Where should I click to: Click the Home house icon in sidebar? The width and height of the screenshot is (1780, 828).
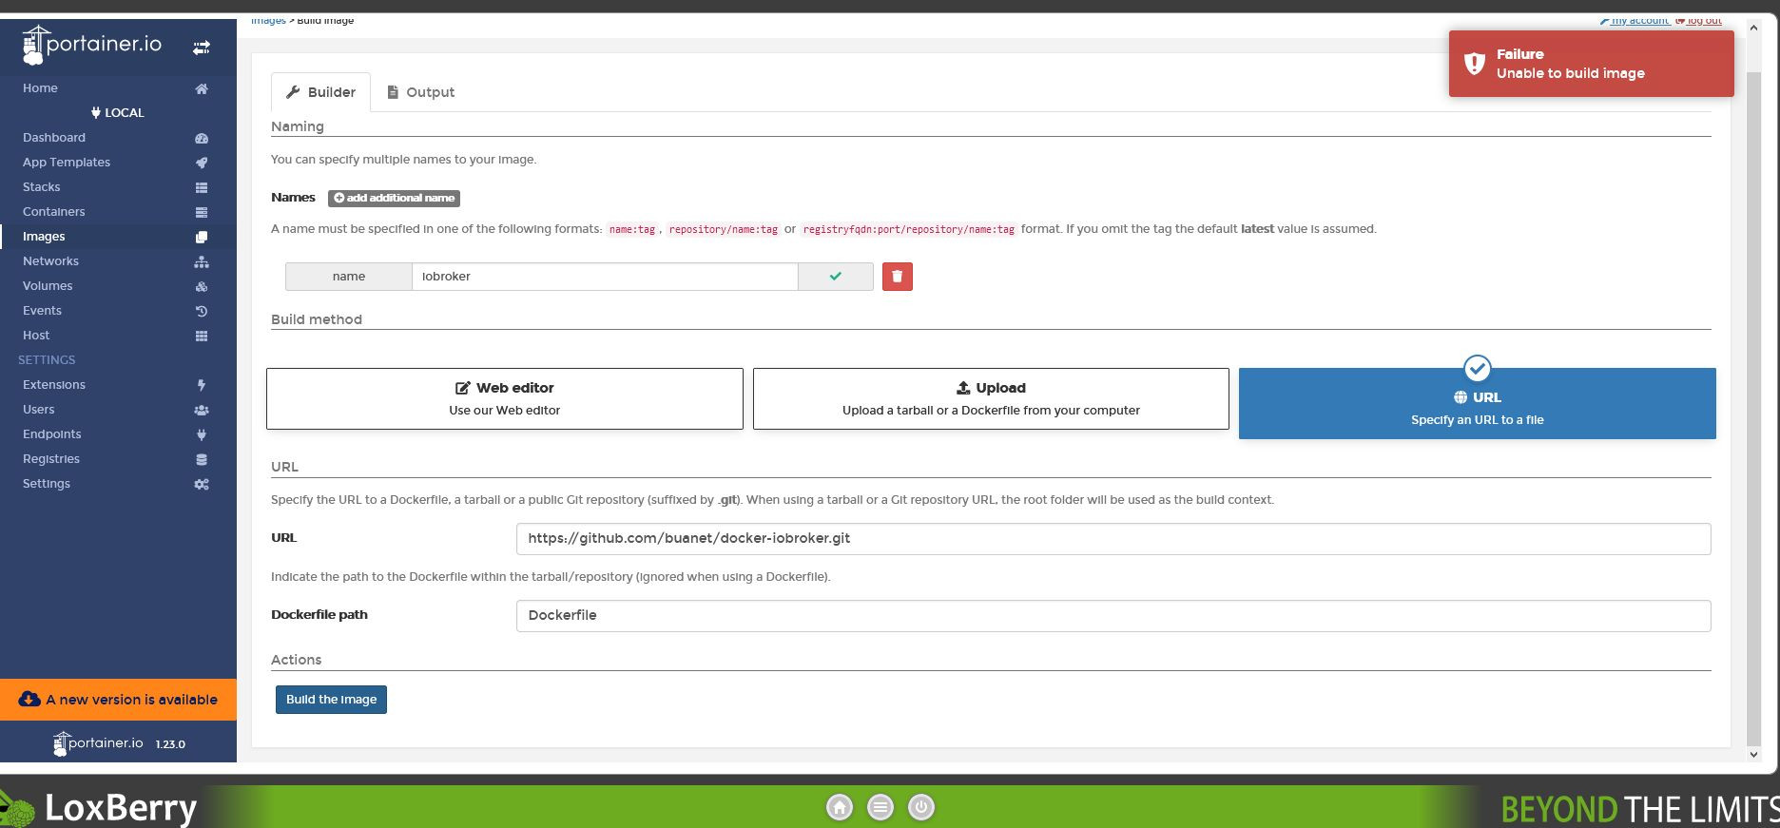pyautogui.click(x=202, y=88)
